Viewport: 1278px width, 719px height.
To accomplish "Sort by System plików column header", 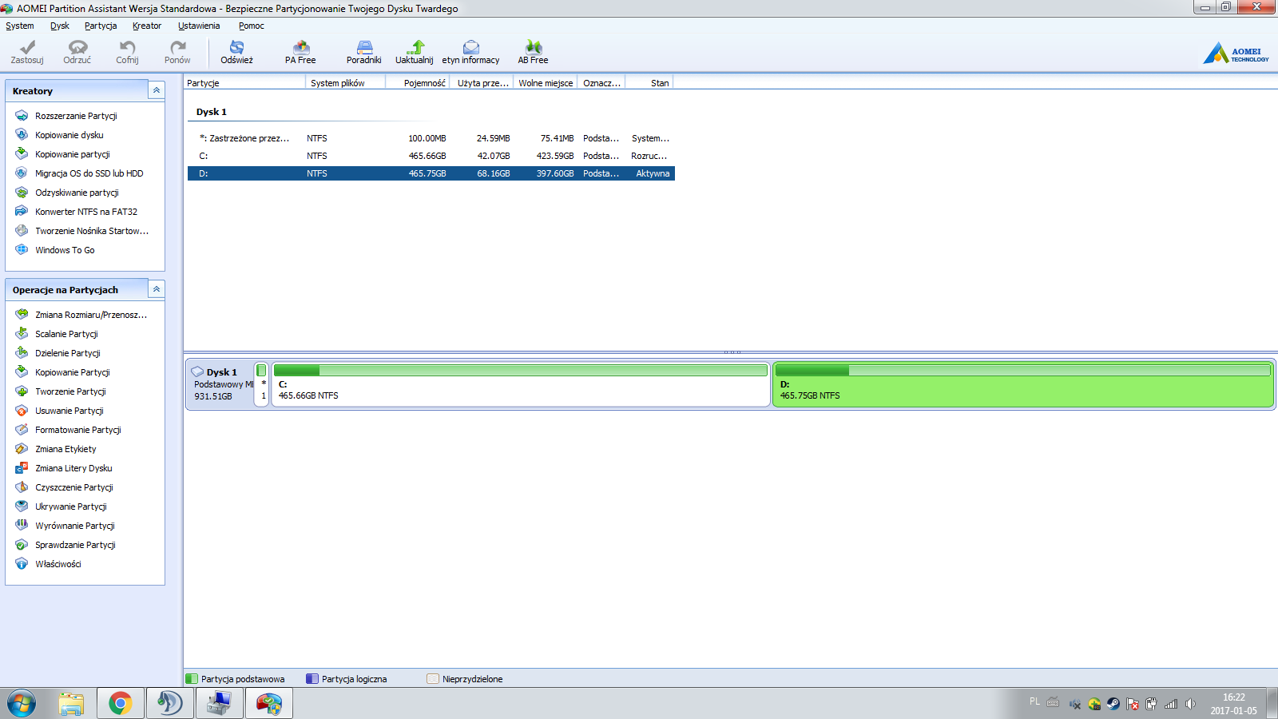I will [346, 83].
